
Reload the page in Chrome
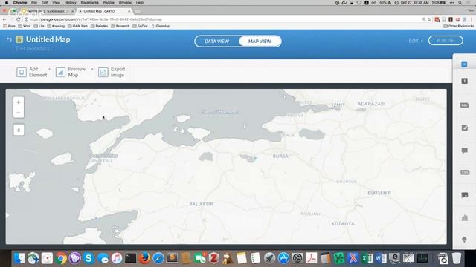[18, 19]
